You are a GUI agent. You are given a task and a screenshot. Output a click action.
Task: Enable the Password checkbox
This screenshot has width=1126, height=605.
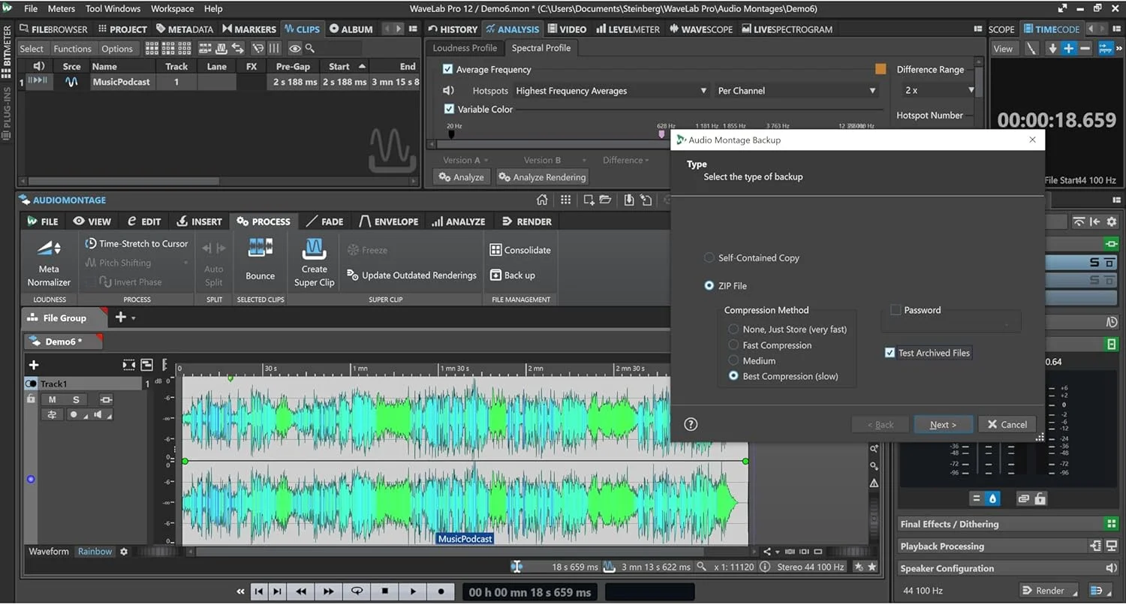click(x=896, y=310)
